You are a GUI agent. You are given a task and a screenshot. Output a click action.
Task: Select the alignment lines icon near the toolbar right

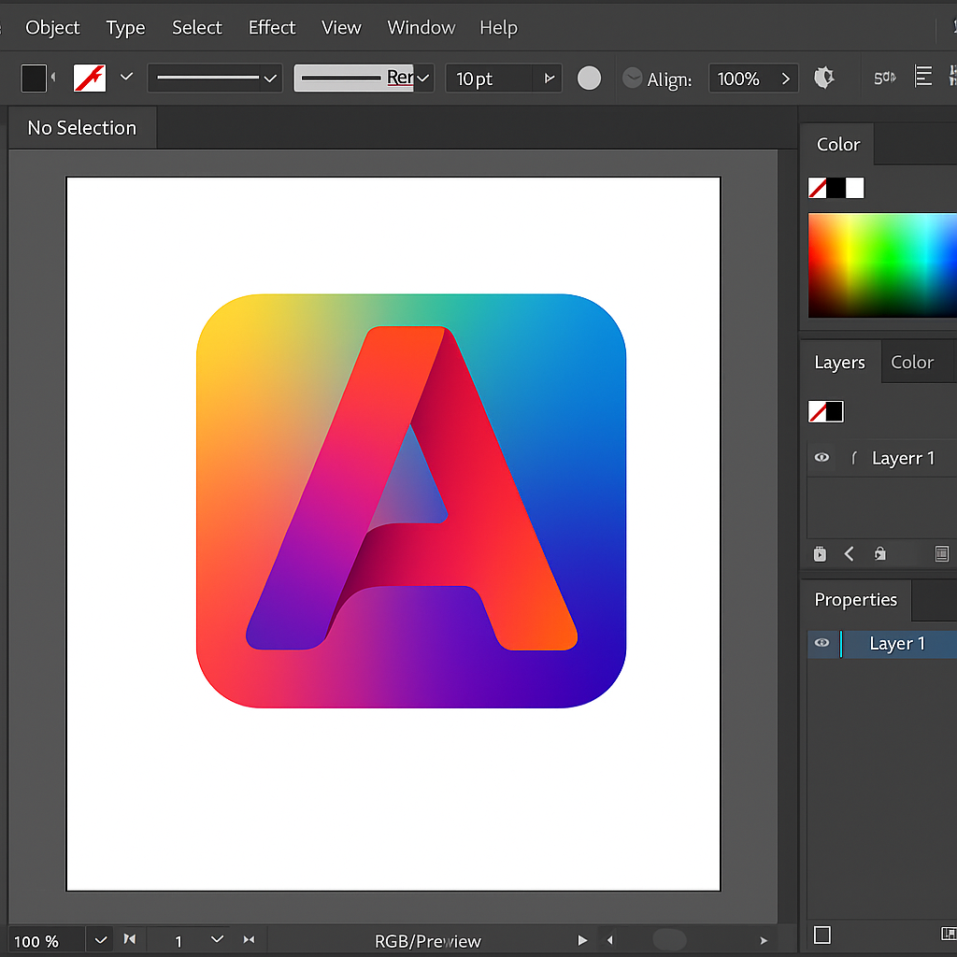924,78
